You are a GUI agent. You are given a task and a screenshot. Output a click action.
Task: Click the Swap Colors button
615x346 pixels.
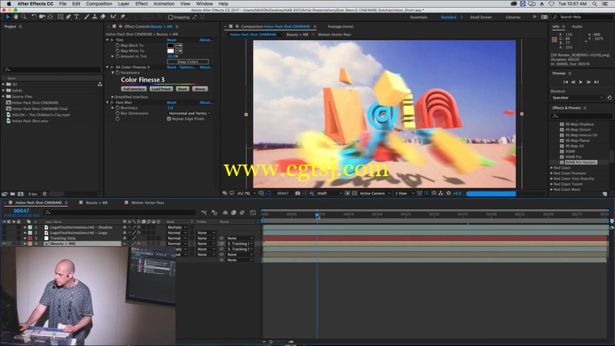click(x=188, y=62)
